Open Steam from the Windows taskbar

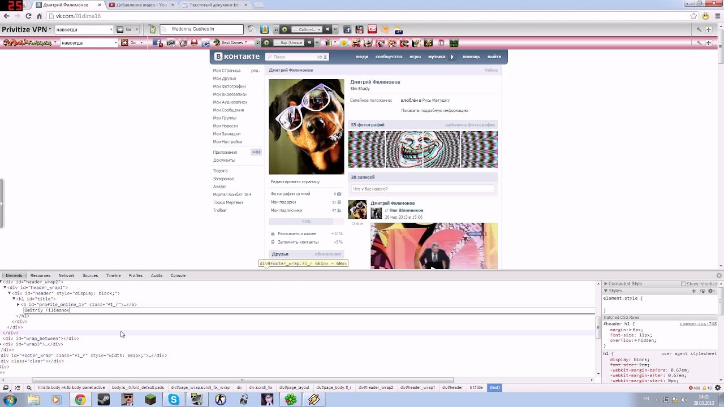click(104, 400)
